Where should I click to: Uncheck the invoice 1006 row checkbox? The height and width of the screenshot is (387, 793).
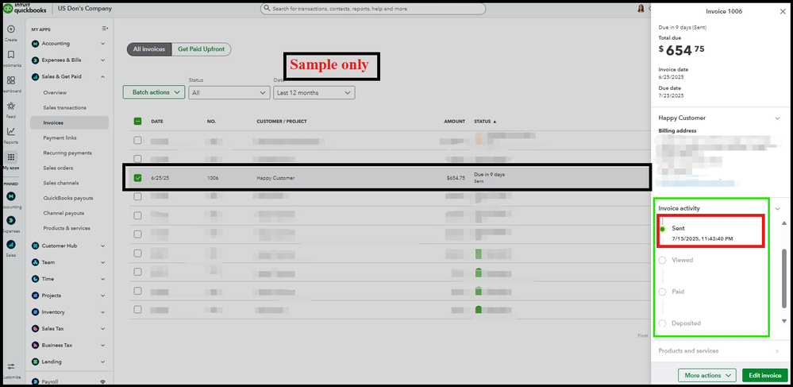pos(137,178)
